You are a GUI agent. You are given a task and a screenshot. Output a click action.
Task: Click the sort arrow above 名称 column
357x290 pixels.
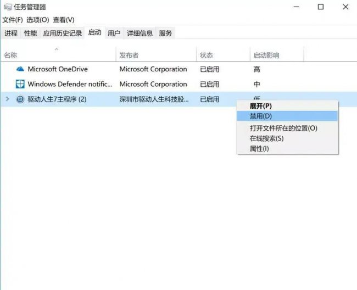pyautogui.click(x=57, y=49)
